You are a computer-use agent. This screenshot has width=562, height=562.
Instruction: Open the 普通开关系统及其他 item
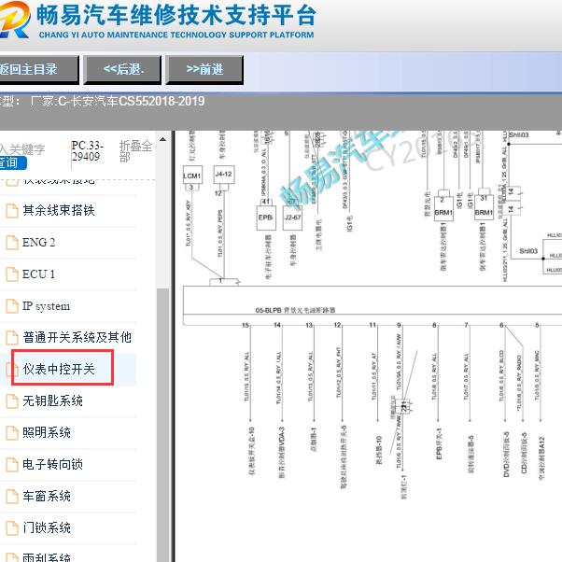click(77, 338)
